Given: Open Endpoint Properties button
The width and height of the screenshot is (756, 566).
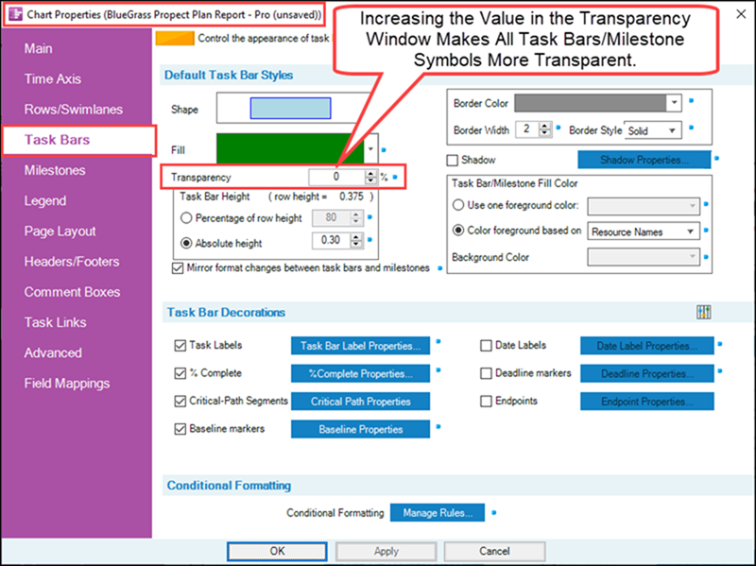Looking at the screenshot, I should 647,402.
